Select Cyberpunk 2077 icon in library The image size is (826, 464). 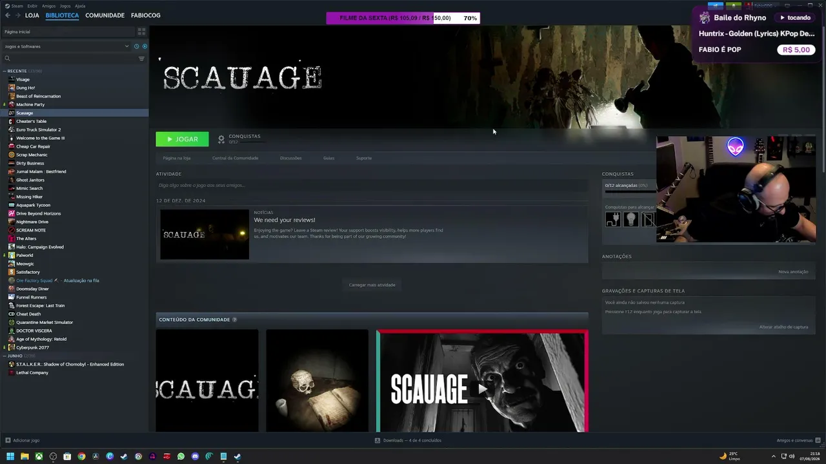(12, 347)
